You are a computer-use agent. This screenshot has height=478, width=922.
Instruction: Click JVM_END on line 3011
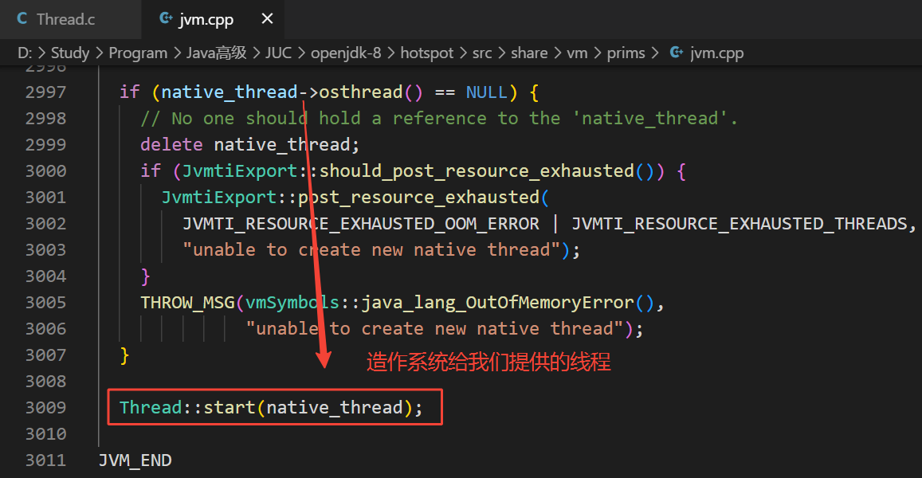pyautogui.click(x=135, y=460)
